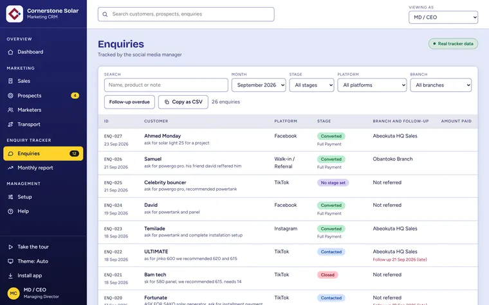The width and height of the screenshot is (489, 305).
Task: Click the Theme monitor icon
Action: (10, 261)
